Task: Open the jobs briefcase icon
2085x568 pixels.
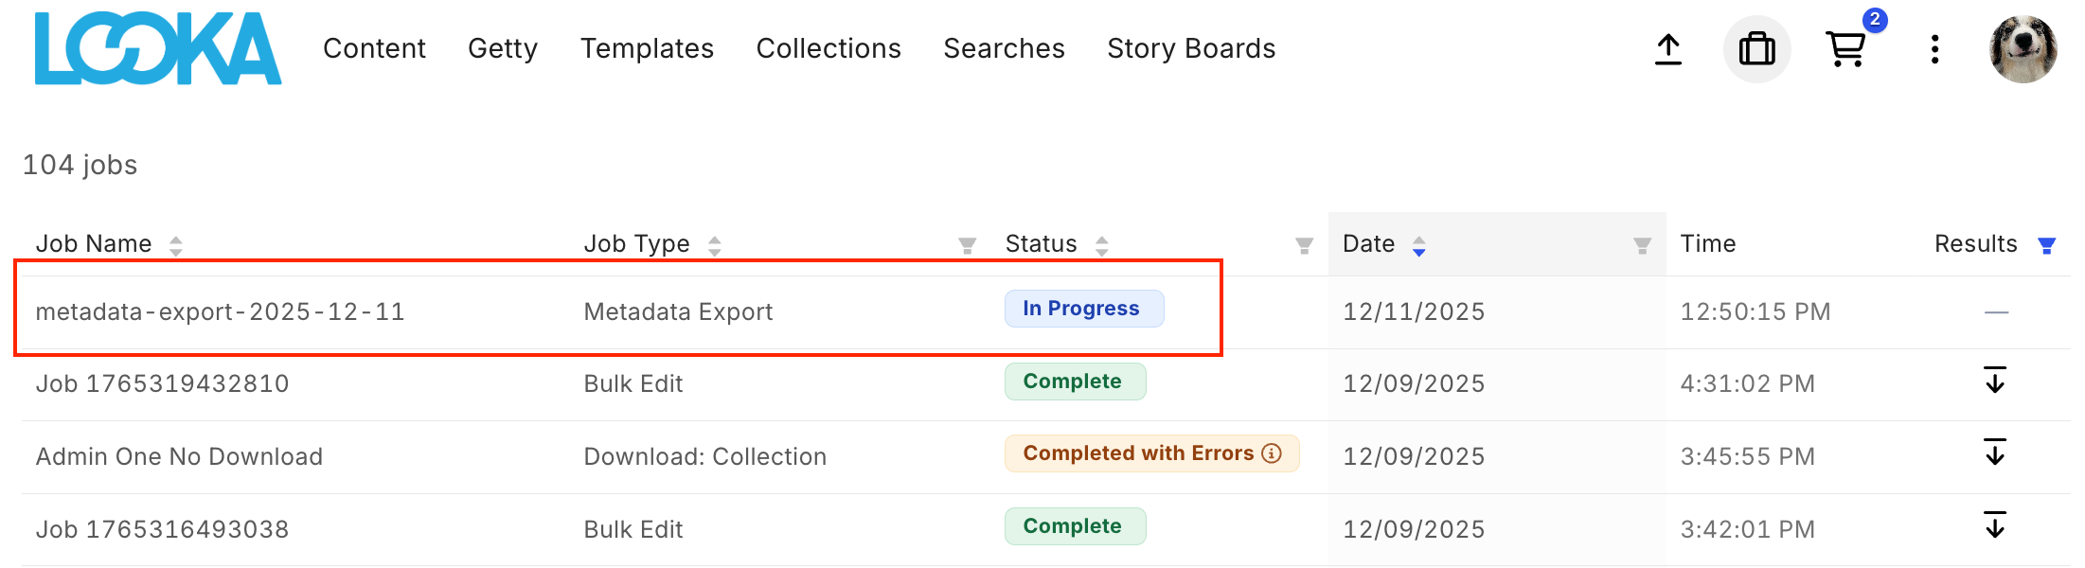Action: pos(1756,49)
